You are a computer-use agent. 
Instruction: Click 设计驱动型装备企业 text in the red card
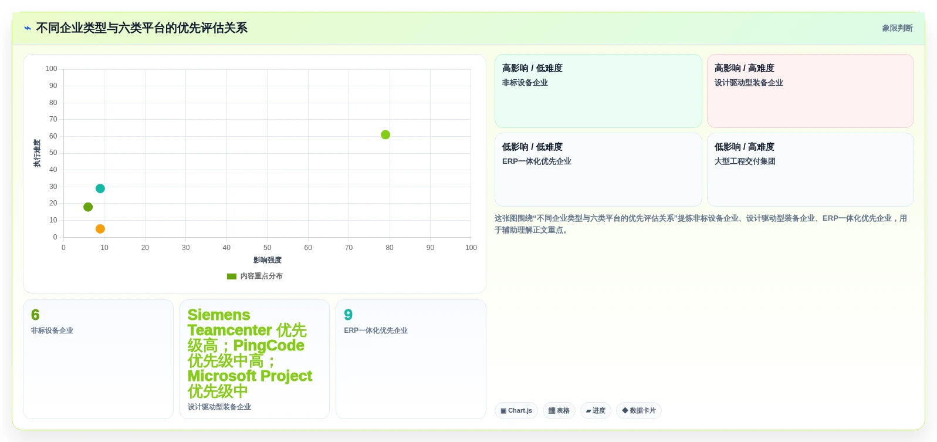(x=749, y=83)
